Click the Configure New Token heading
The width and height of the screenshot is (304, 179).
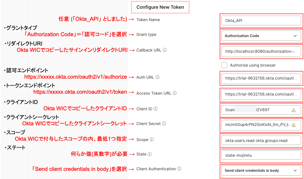(160, 7)
